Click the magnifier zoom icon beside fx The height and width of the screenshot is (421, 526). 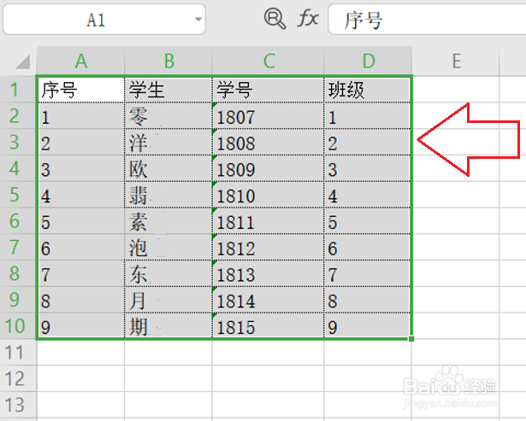275,19
